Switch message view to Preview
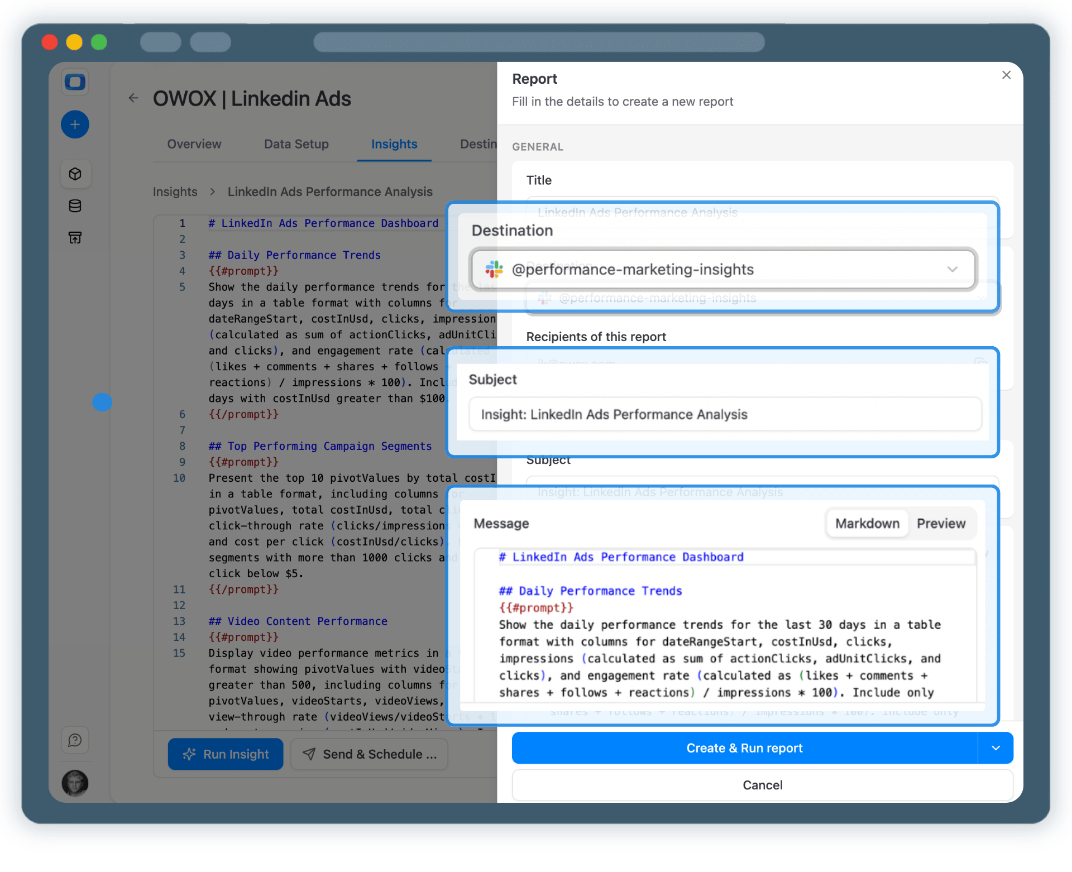 point(941,523)
